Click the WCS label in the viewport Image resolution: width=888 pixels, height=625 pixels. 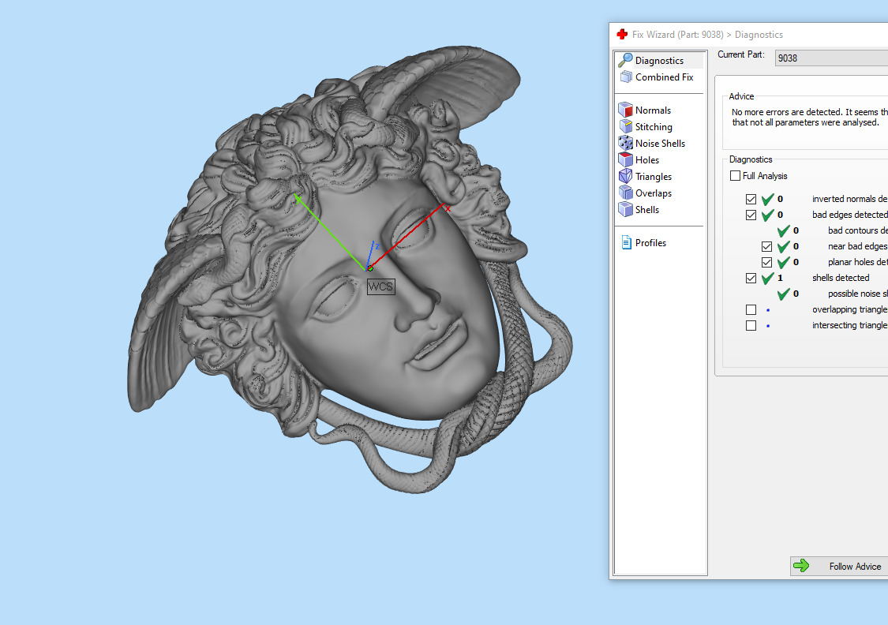tap(380, 286)
